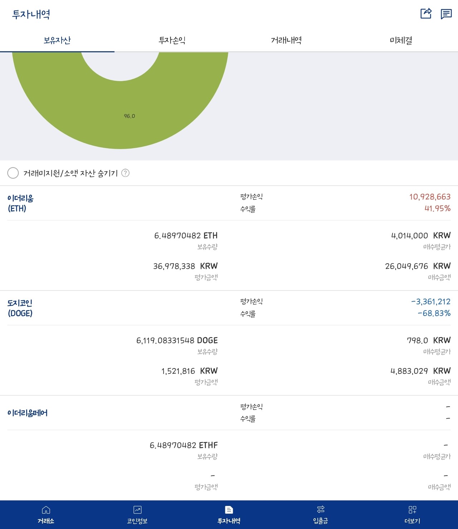Viewport: 458px width, 529px height.
Task: Tap the help question mark icon
Action: [125, 173]
